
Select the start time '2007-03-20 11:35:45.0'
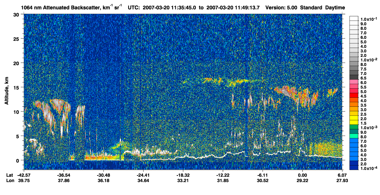click(x=170, y=8)
